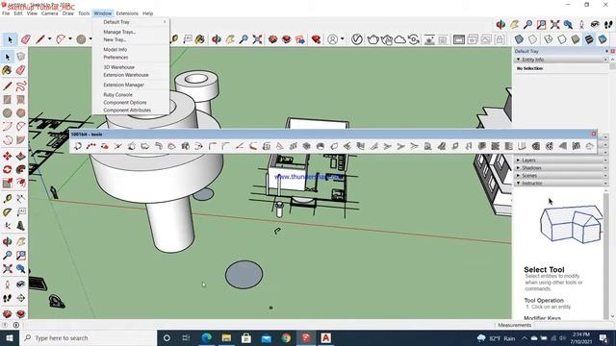Start V-Ray interactive render

pyautogui.click(x=387, y=39)
